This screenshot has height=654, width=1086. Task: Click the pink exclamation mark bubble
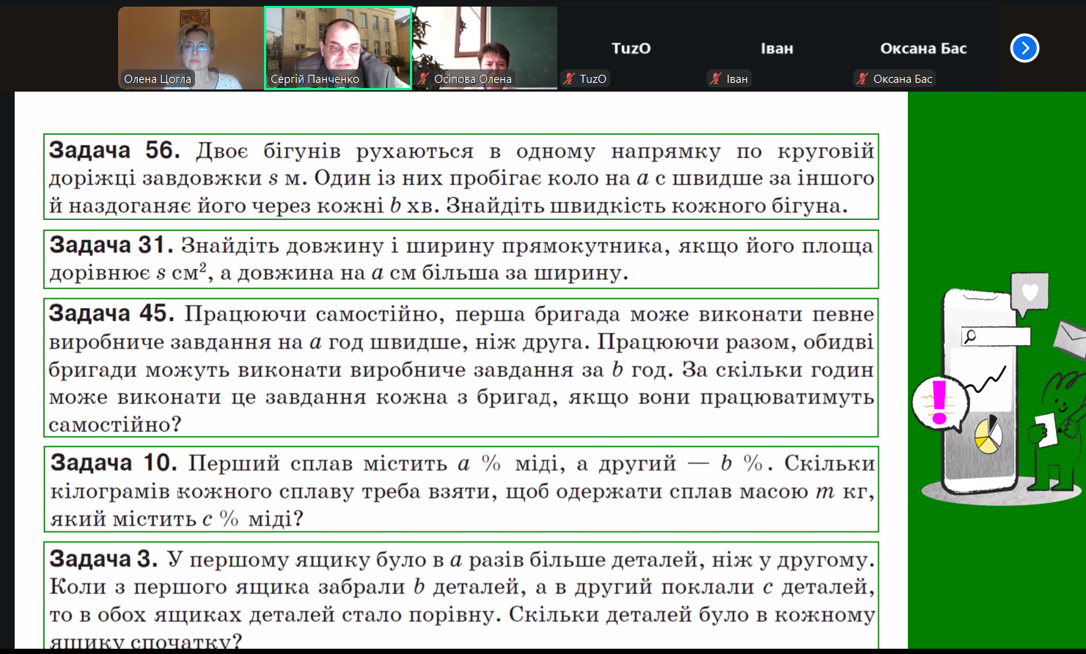(x=939, y=403)
